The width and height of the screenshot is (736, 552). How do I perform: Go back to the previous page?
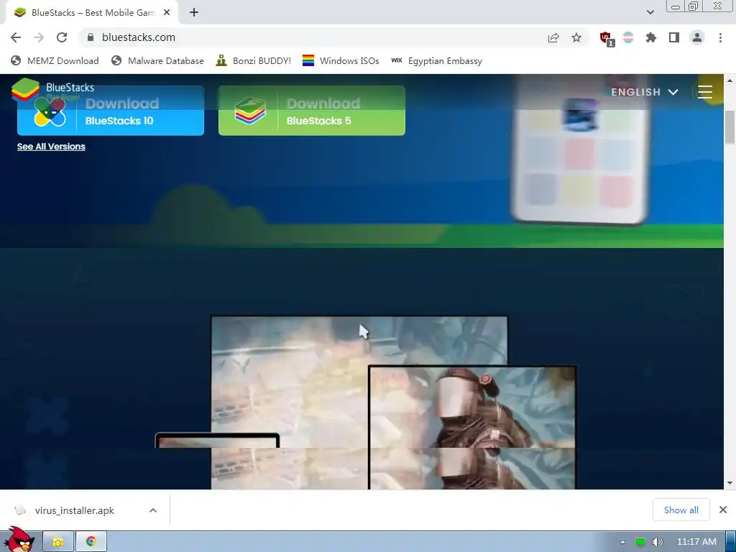16,37
